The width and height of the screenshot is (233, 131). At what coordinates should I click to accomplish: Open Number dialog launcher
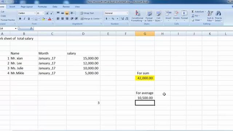pyautogui.click(x=128, y=24)
